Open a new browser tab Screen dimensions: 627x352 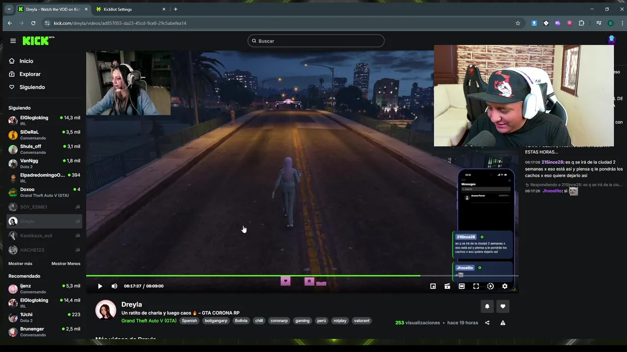(176, 9)
